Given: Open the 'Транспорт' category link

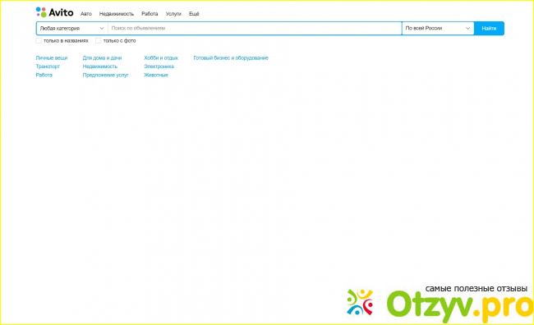Looking at the screenshot, I should (48, 66).
